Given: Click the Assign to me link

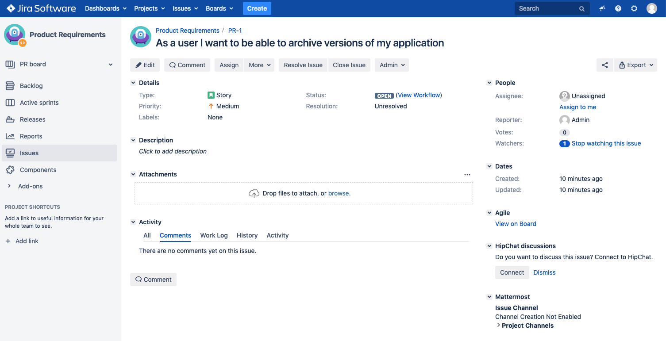Looking at the screenshot, I should [x=577, y=107].
